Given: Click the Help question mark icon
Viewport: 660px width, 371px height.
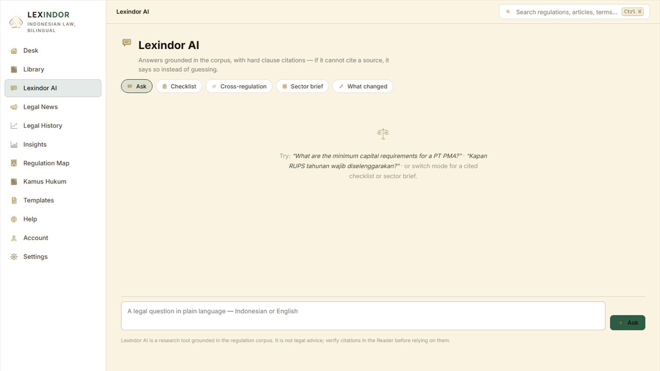Looking at the screenshot, I should point(14,219).
